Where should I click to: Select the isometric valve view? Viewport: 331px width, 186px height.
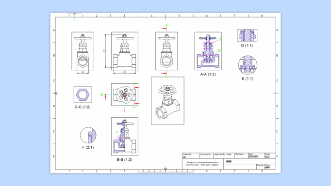coord(167,101)
